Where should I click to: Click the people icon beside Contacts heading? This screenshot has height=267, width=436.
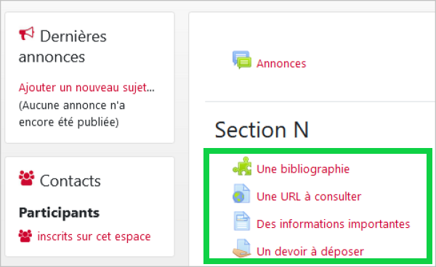[27, 178]
